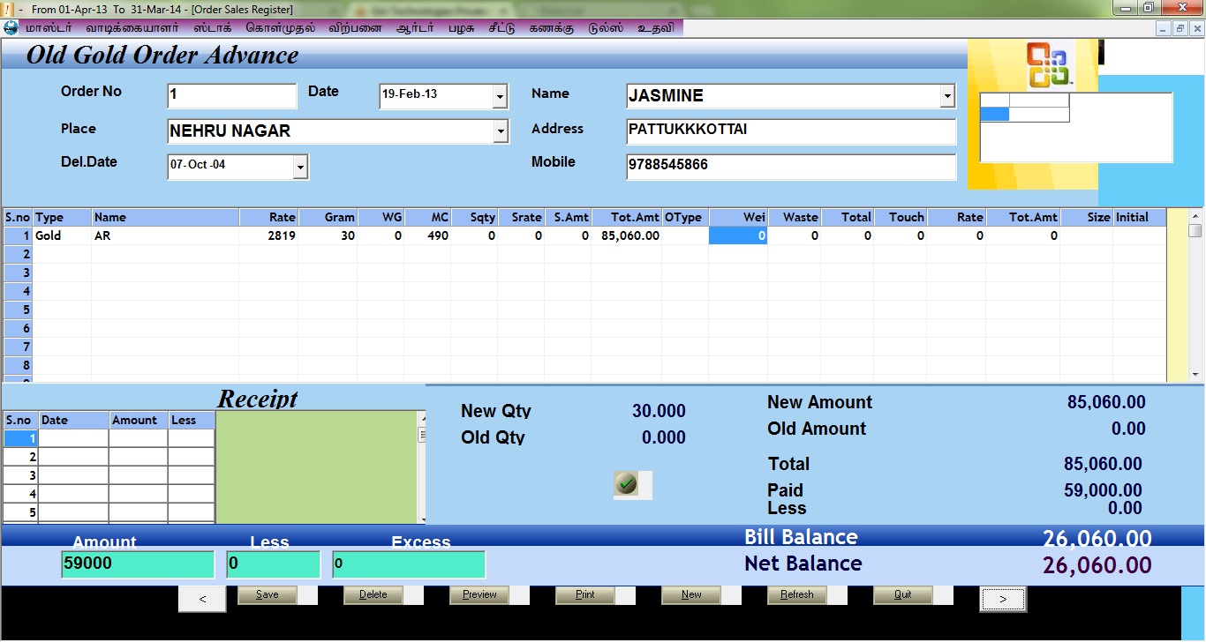The width and height of the screenshot is (1206, 642).
Task: Click the Microsoft Office logo icon
Action: point(1048,65)
